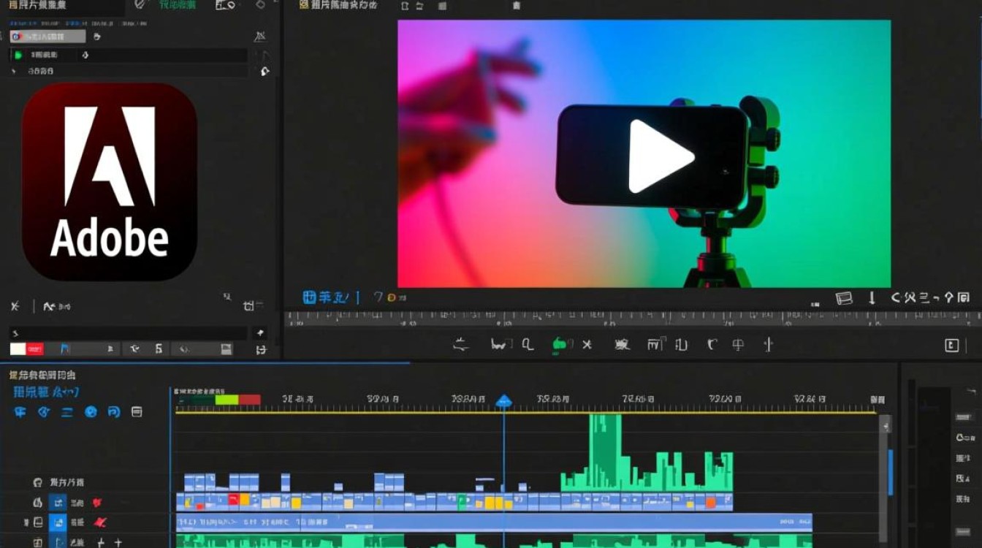This screenshot has width=982, height=548.
Task: Click the preview monitor time ruler
Action: (x=633, y=319)
